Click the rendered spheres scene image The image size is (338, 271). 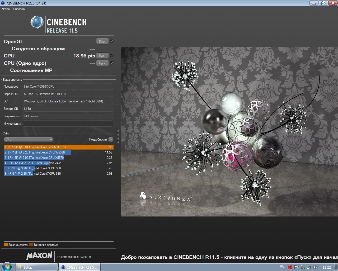(x=229, y=132)
